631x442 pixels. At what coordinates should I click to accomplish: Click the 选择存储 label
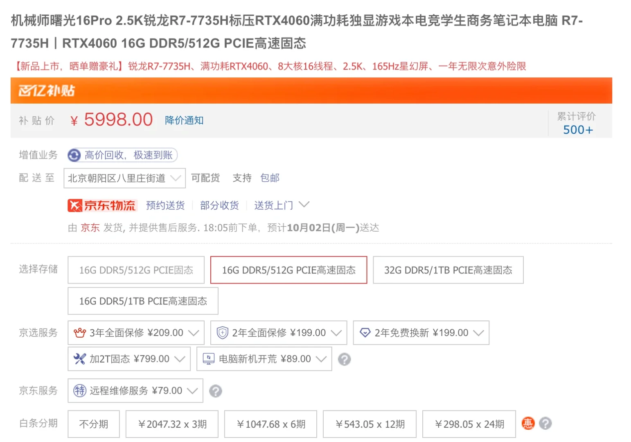coord(38,269)
